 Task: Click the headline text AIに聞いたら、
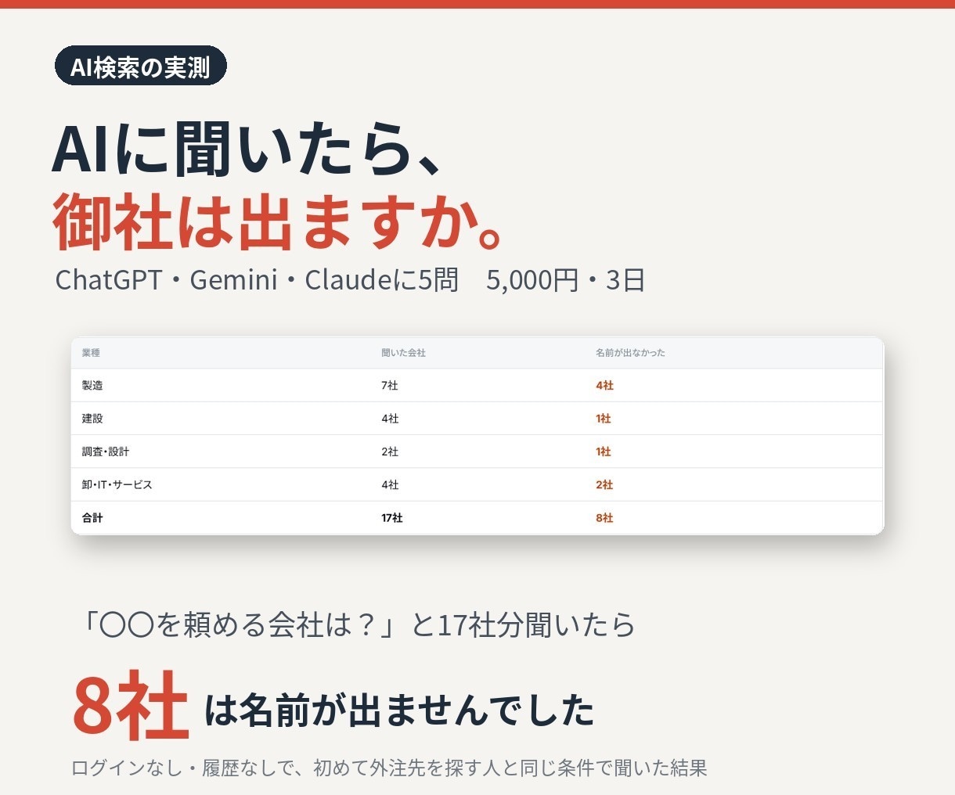pos(247,149)
